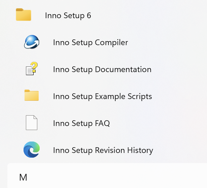Click the Inno Setup 6 folder icon
The height and width of the screenshot is (188, 207).
pyautogui.click(x=24, y=15)
